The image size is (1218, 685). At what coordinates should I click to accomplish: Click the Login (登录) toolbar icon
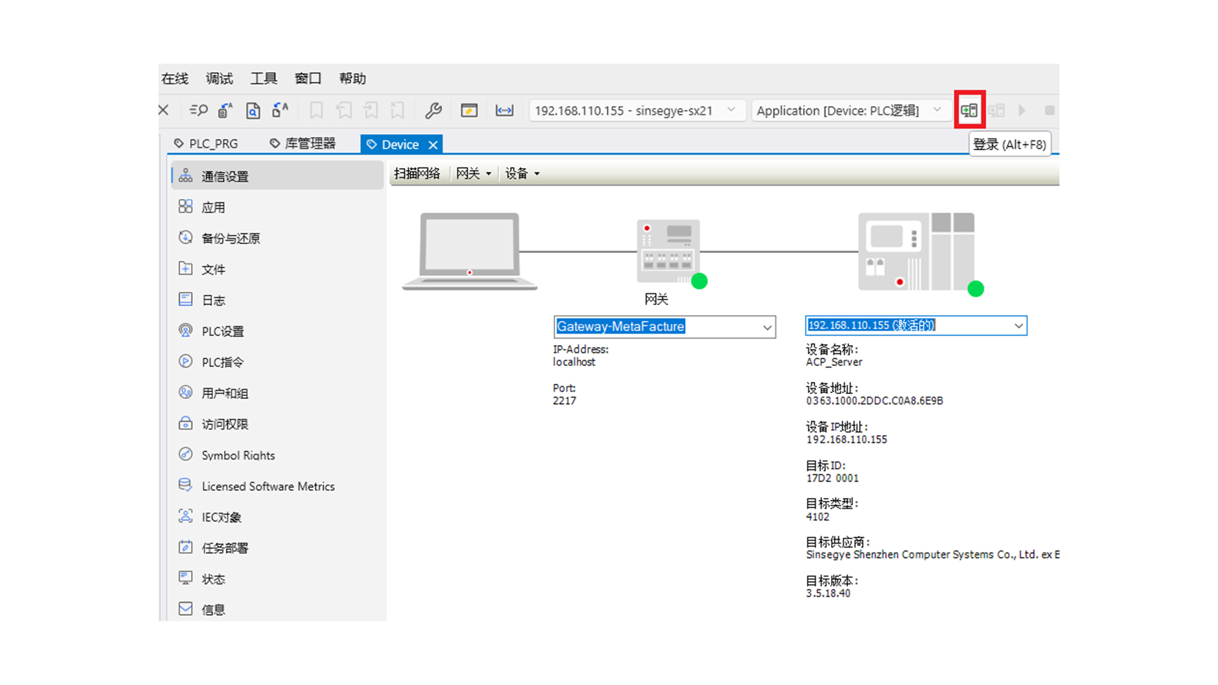(969, 110)
